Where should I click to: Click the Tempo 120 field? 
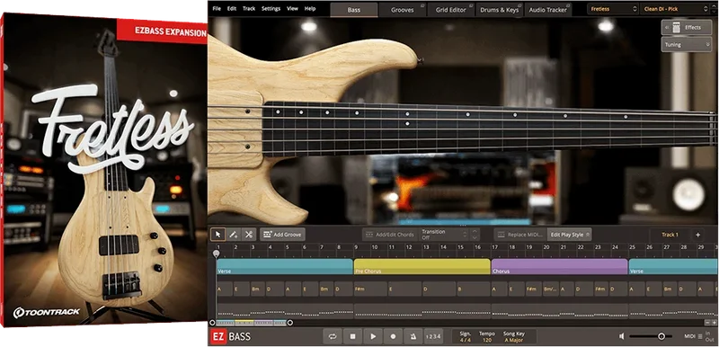point(487,337)
